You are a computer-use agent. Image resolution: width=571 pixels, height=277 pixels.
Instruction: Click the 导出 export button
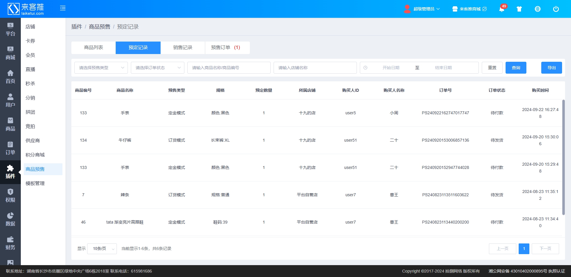pos(551,68)
